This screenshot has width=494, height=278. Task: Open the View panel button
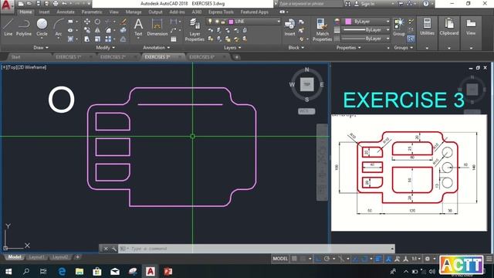coord(471,27)
